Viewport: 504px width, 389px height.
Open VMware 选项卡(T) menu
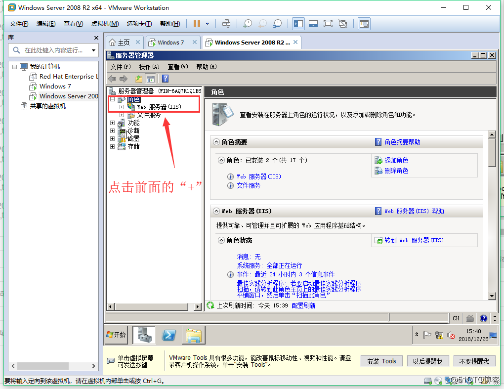click(x=139, y=23)
